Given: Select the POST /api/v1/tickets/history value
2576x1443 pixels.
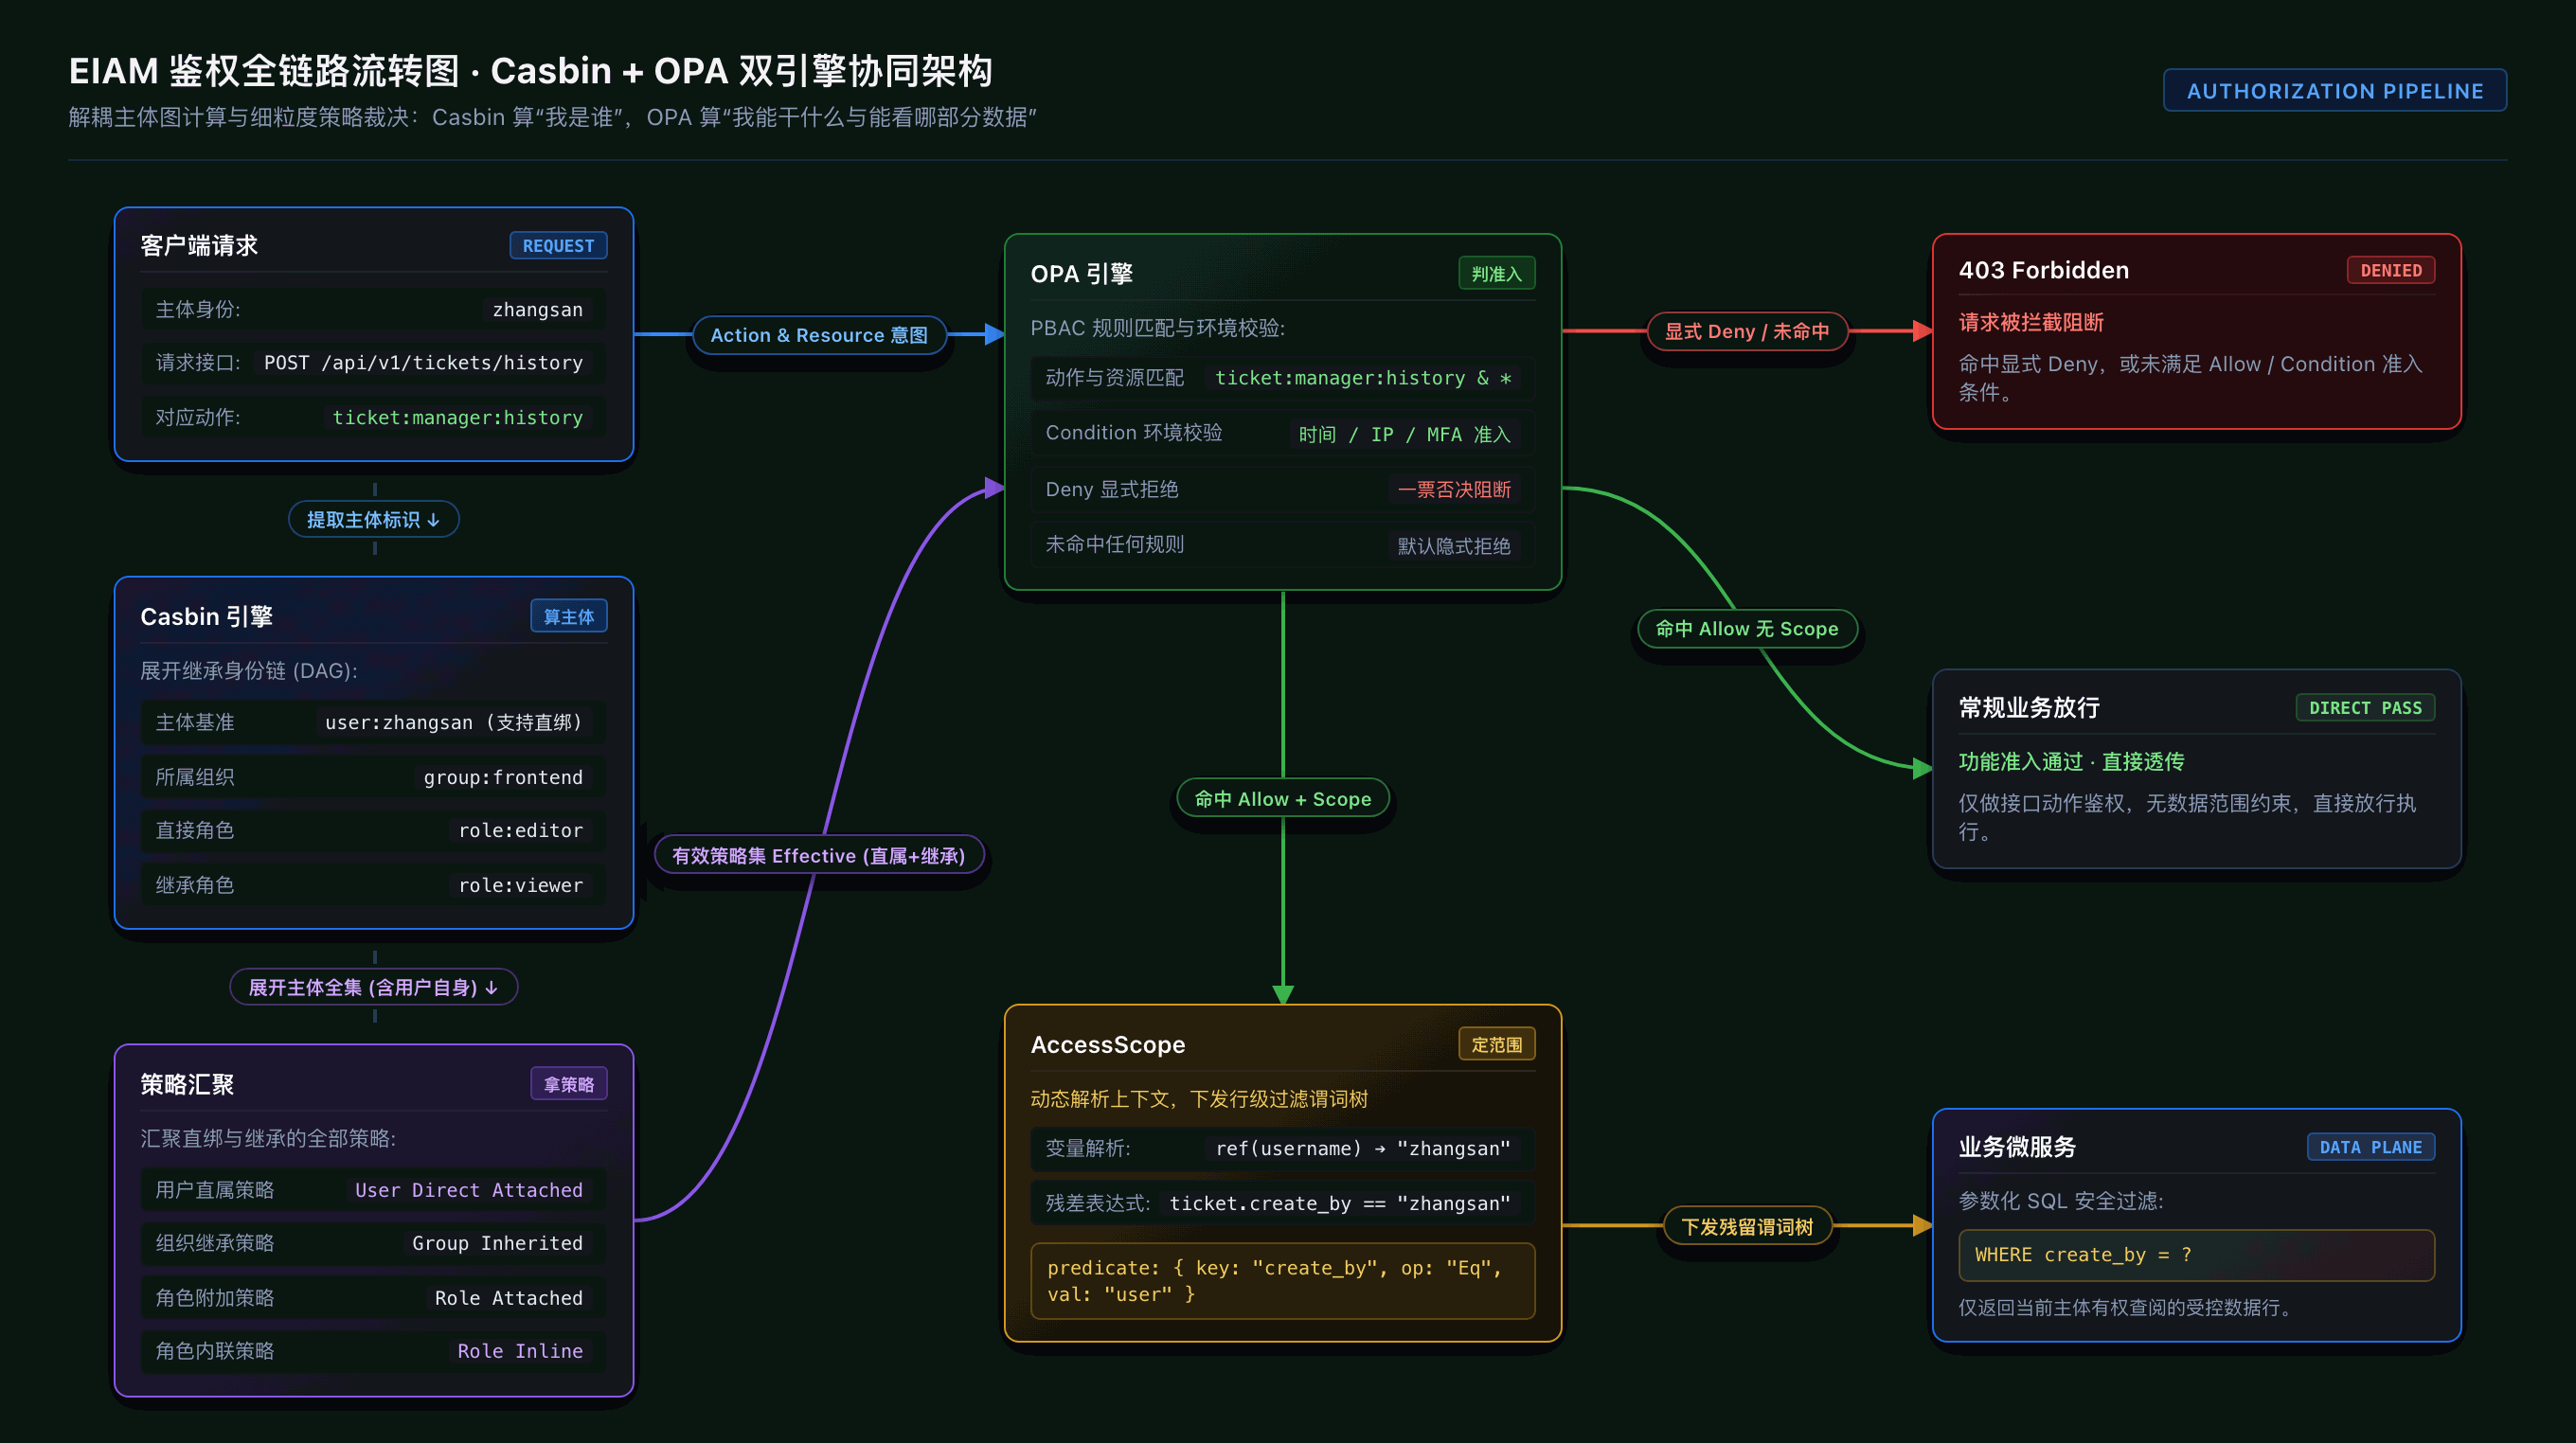Looking at the screenshot, I should click(x=423, y=363).
